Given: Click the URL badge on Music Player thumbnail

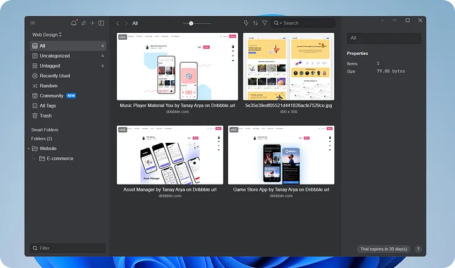Looking at the screenshot, I should [123, 37].
